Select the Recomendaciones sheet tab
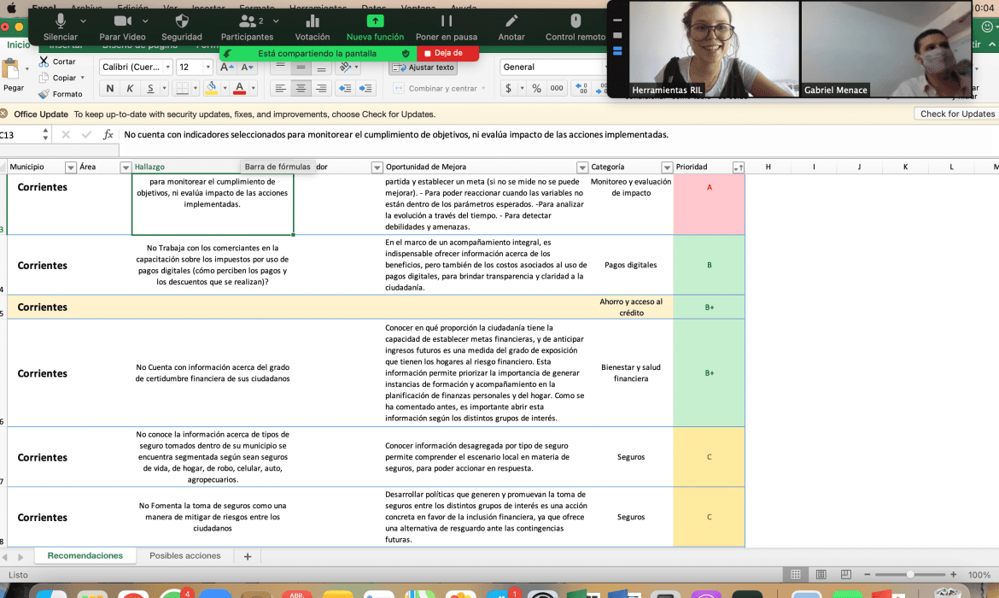This screenshot has width=999, height=598. (x=85, y=556)
